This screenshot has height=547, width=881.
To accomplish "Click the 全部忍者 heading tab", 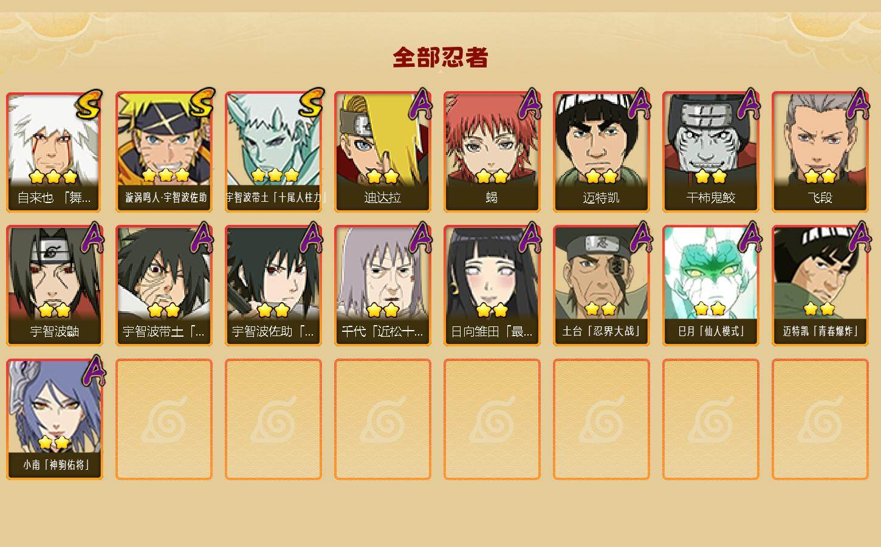I will pos(440,57).
